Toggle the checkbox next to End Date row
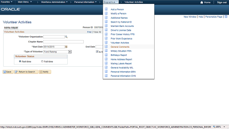The height and width of the screenshot is (129, 229). (x=97, y=52)
